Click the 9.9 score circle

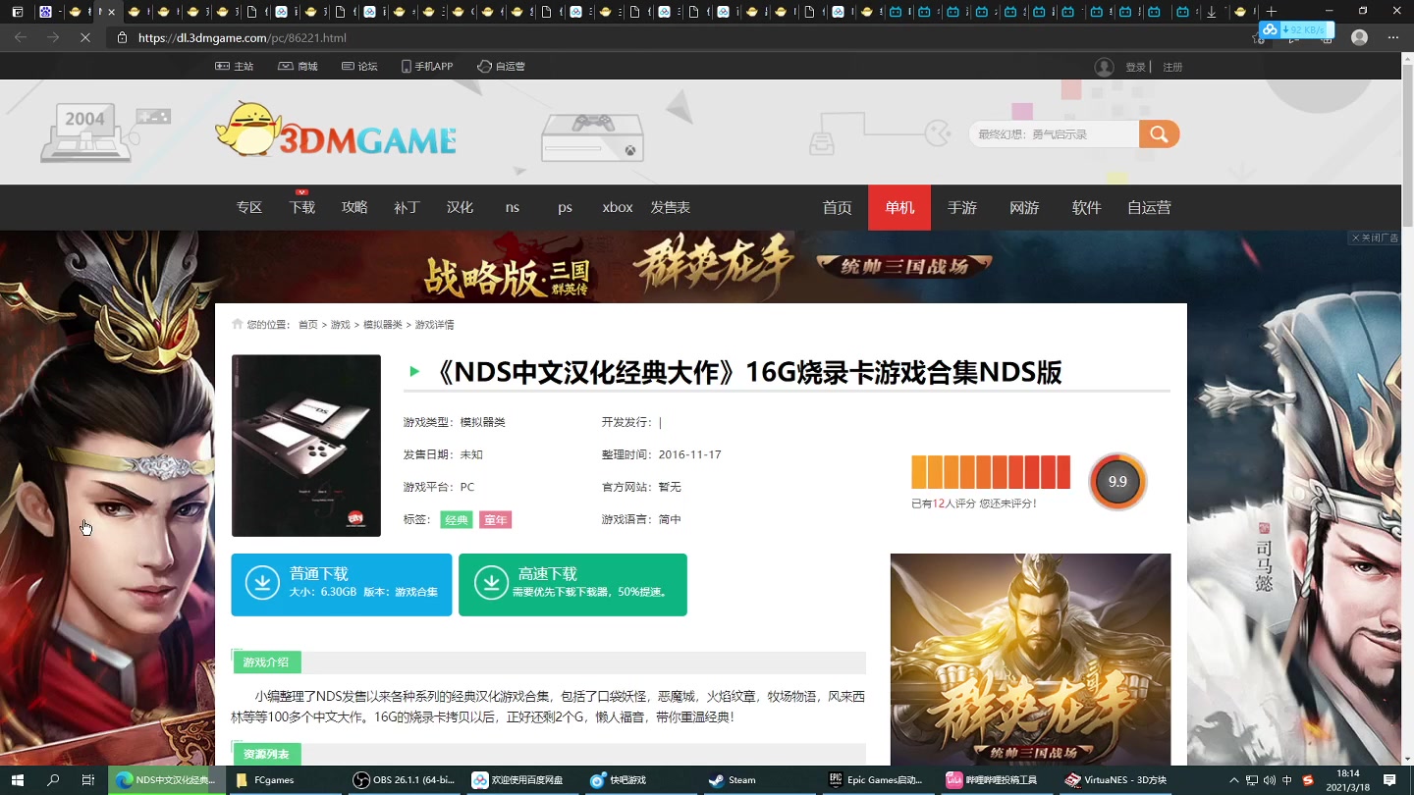(1117, 482)
